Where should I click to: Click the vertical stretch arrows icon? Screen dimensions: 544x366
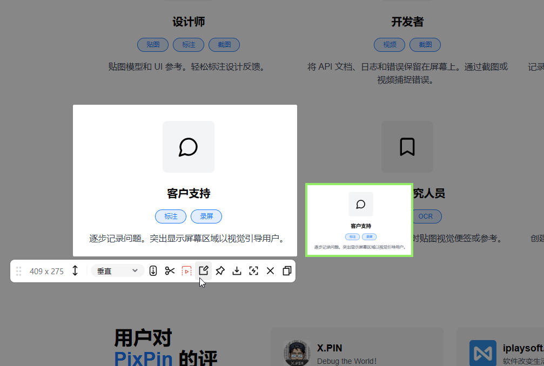tap(75, 270)
